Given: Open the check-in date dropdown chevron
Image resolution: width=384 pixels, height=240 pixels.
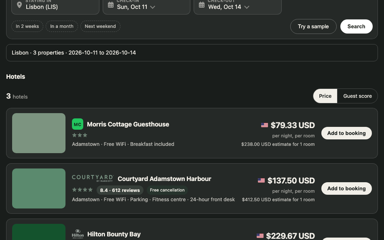Looking at the screenshot, I should point(152,7).
